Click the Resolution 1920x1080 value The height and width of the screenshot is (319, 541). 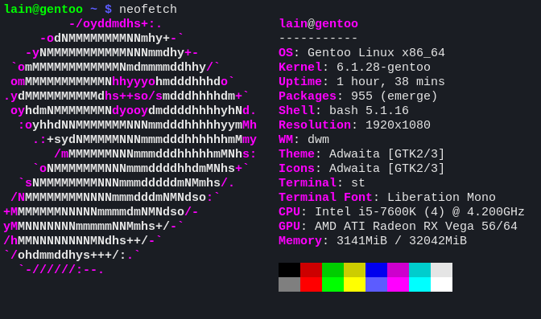(x=398, y=125)
